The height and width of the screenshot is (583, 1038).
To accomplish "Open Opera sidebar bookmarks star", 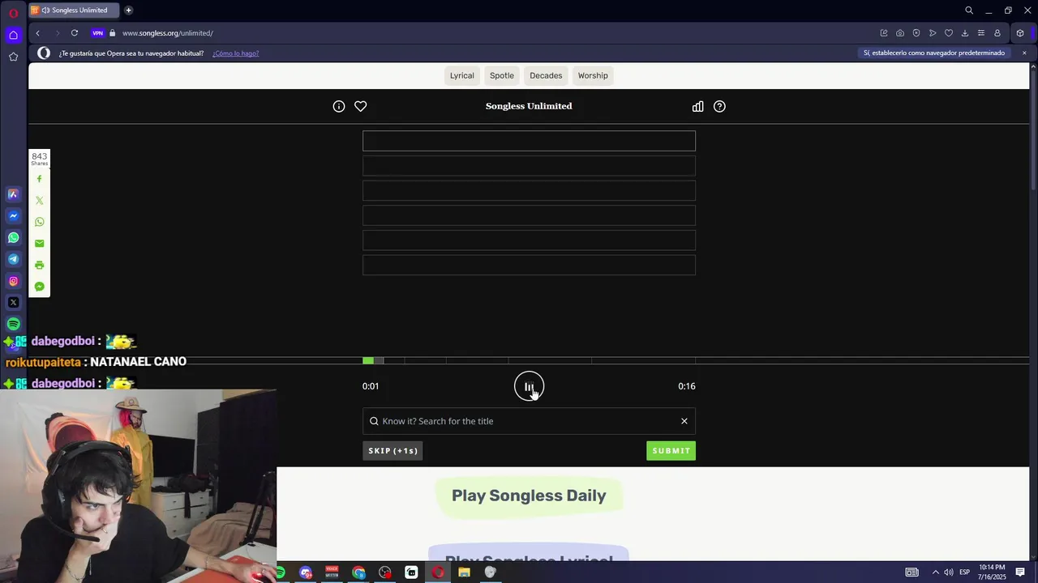I will click(13, 57).
